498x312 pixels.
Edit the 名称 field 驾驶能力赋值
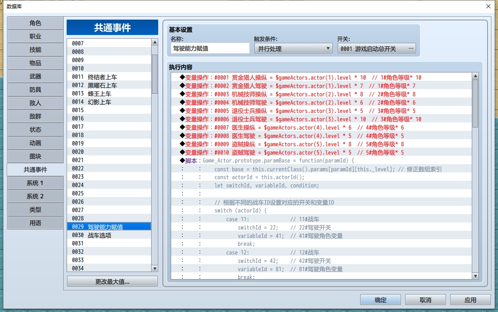click(210, 48)
